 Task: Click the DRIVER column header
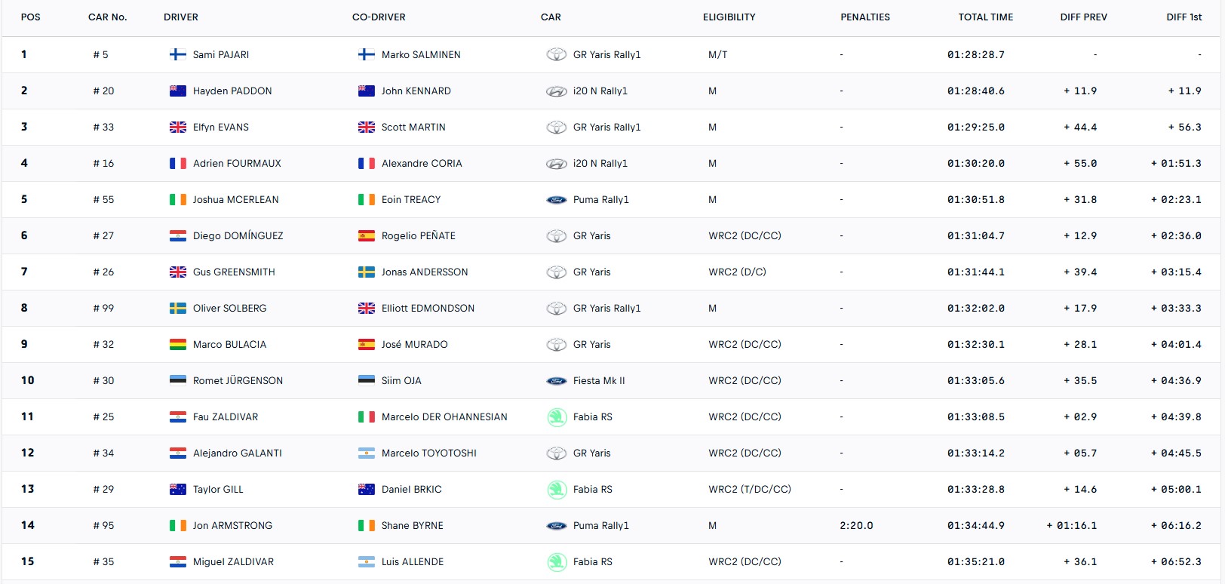pyautogui.click(x=181, y=17)
